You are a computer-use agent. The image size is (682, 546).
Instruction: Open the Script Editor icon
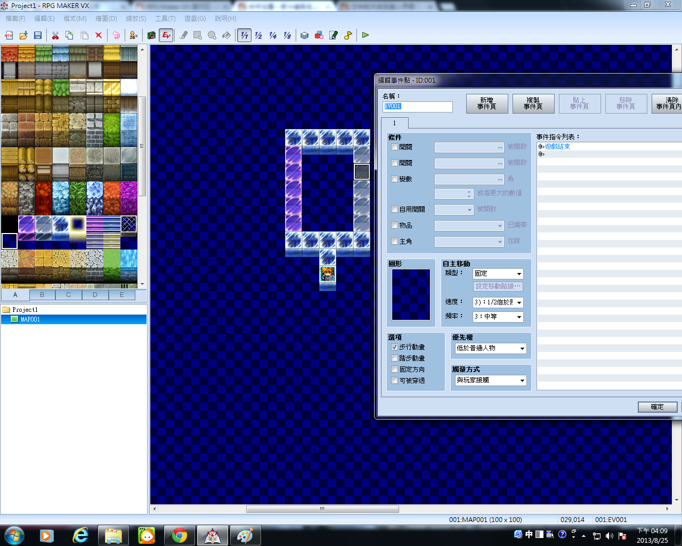(334, 35)
